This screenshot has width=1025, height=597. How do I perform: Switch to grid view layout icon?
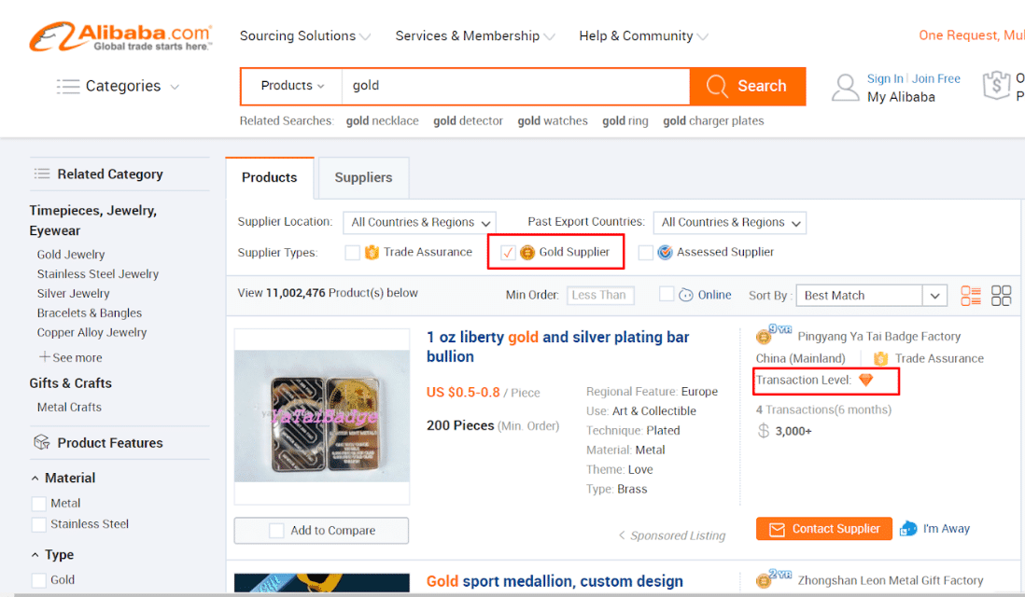pos(1001,296)
